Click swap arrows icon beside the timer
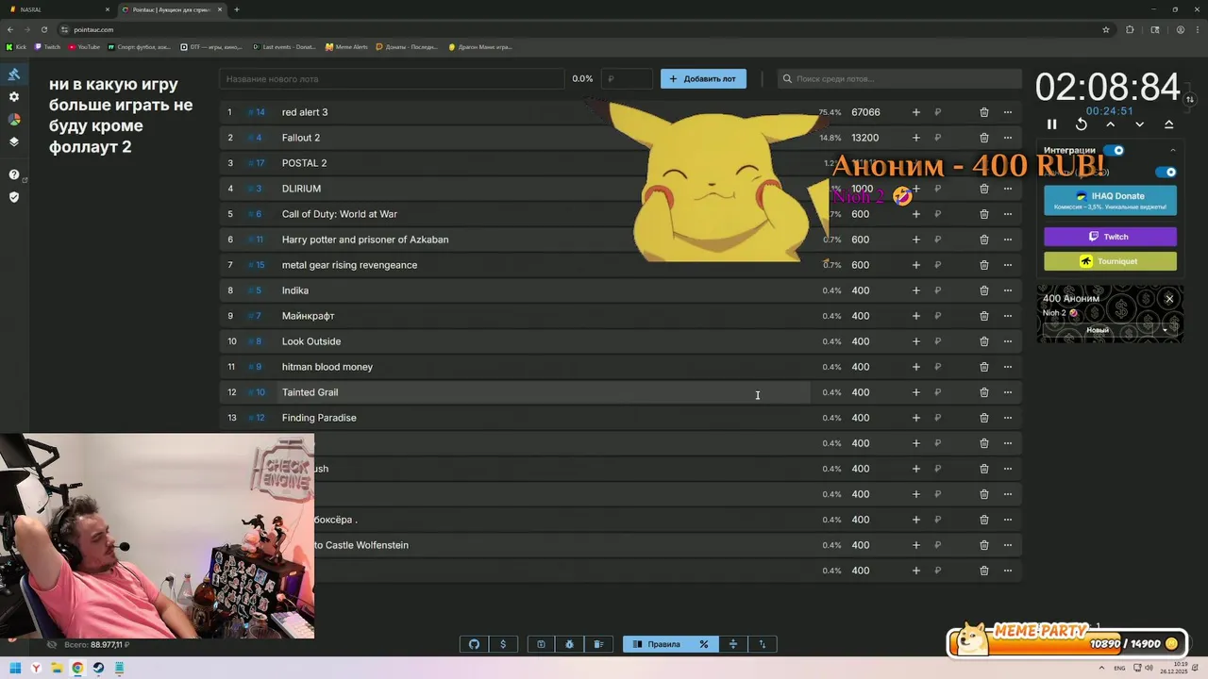This screenshot has height=679, width=1208. click(1190, 99)
